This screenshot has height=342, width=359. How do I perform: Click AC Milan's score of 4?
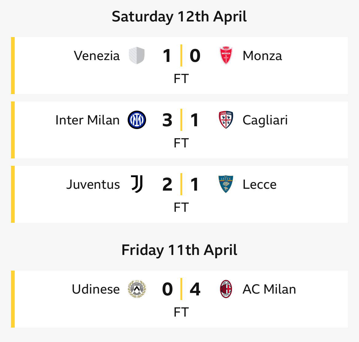(x=195, y=289)
